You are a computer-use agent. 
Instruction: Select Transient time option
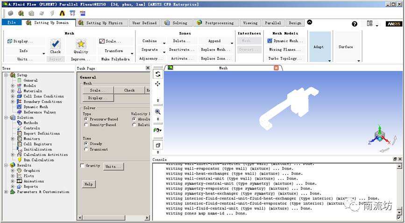pyautogui.click(x=86, y=149)
